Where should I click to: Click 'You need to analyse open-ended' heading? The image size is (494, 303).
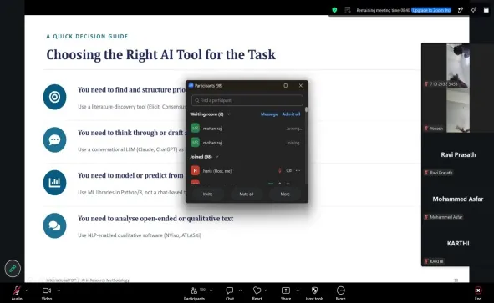155,219
